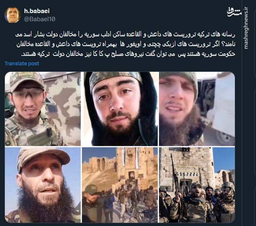This screenshot has height=226, width=256.
Task: Click the Persian tweet text body
Action: pyautogui.click(x=126, y=44)
